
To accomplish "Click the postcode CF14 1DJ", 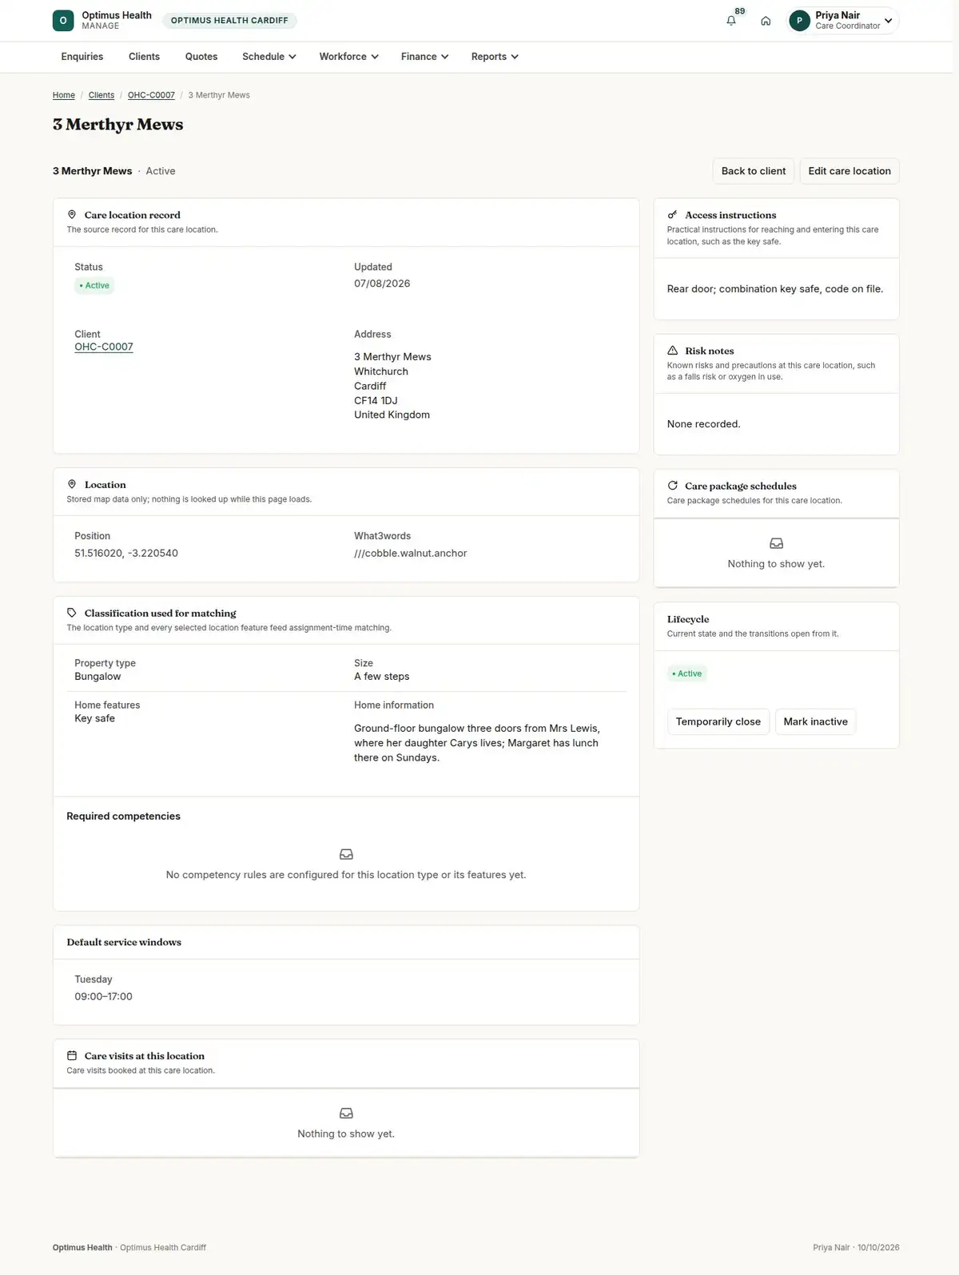I will click(376, 400).
